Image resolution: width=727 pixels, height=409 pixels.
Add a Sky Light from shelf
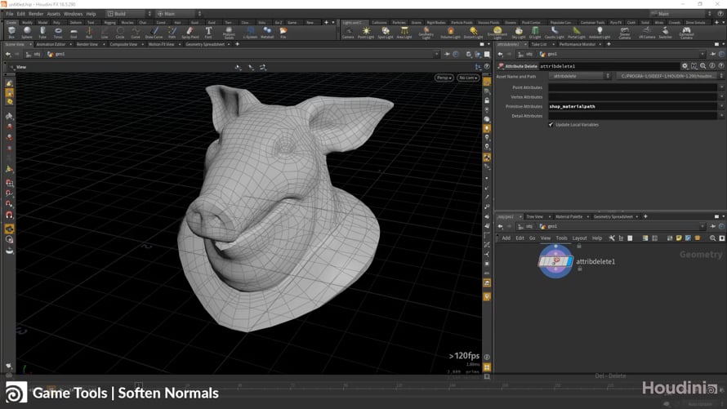click(519, 33)
